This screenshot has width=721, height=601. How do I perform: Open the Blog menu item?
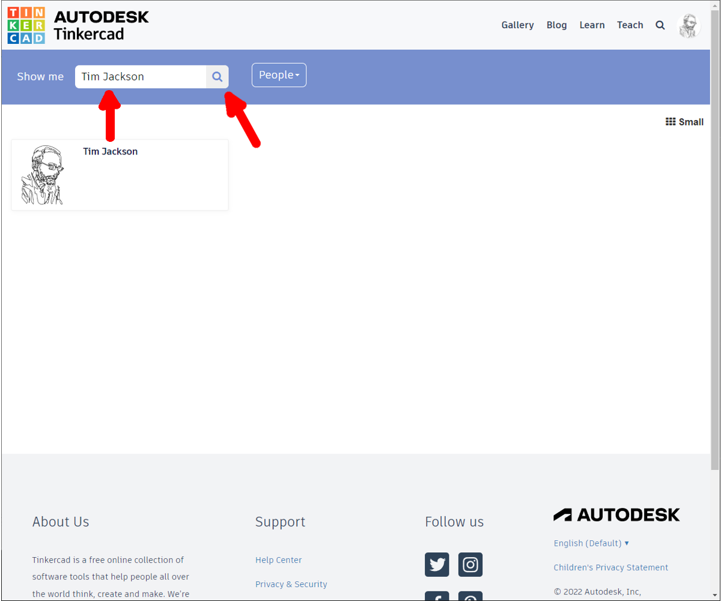(x=557, y=25)
